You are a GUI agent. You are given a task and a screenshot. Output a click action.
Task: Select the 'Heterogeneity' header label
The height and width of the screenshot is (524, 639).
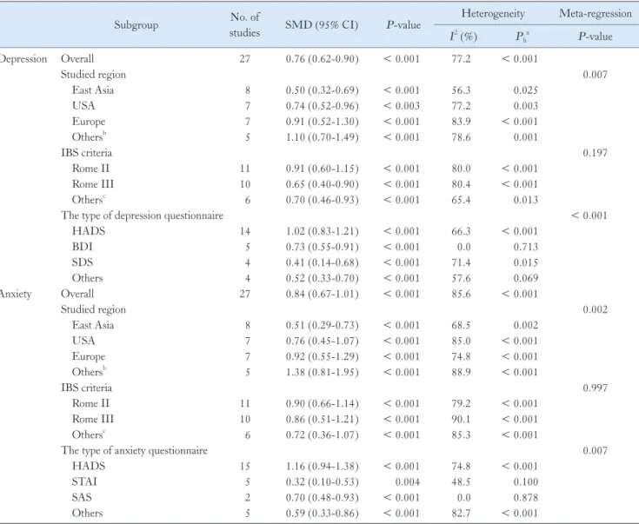click(493, 13)
